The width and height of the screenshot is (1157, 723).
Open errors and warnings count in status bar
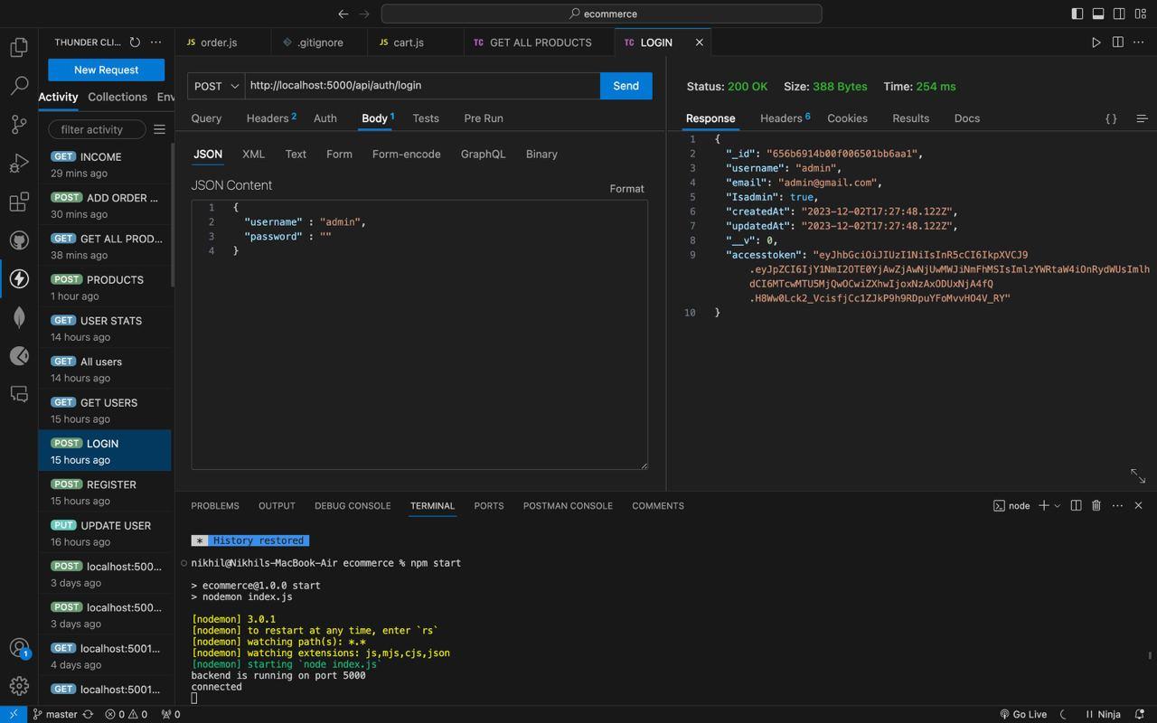[126, 714]
